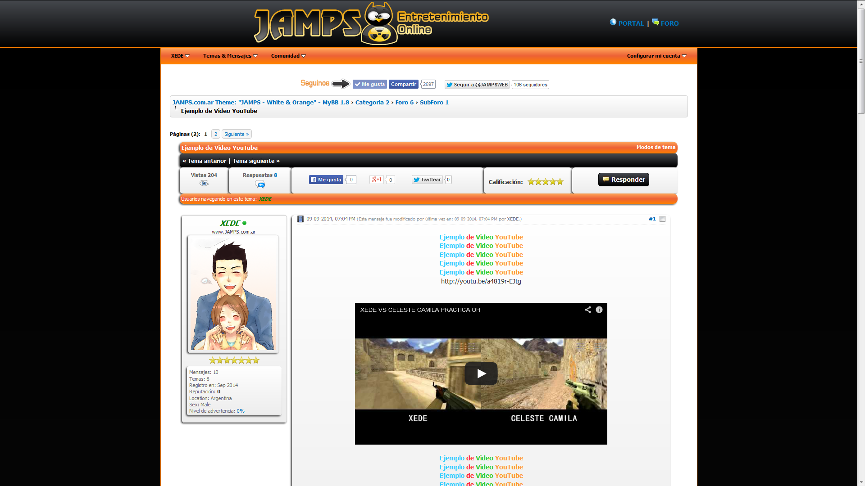Open Temas & Mensajes dropdown
Viewport: 865px width, 486px height.
[x=230, y=56]
